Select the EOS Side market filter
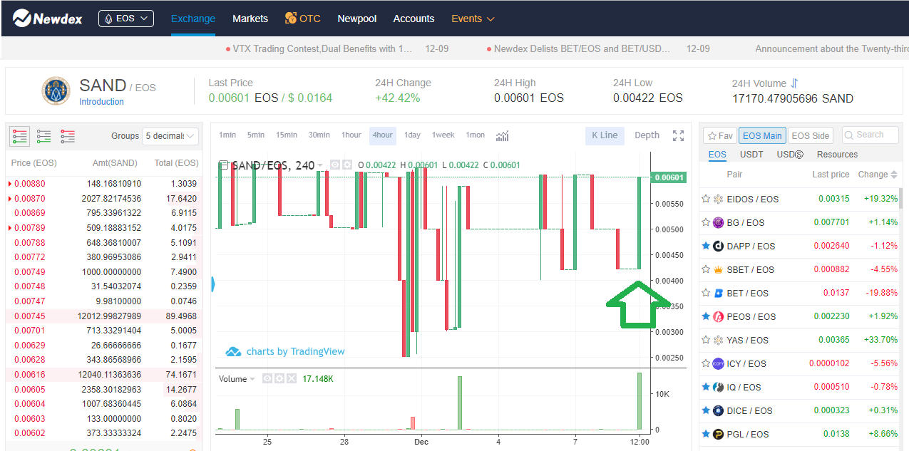Viewport: 909px width, 451px height. [811, 135]
